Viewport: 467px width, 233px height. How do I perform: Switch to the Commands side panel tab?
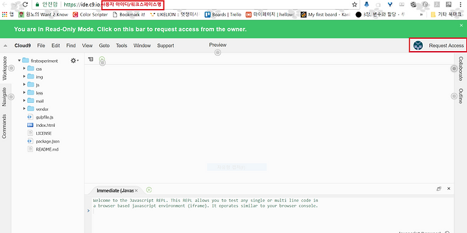5,126
